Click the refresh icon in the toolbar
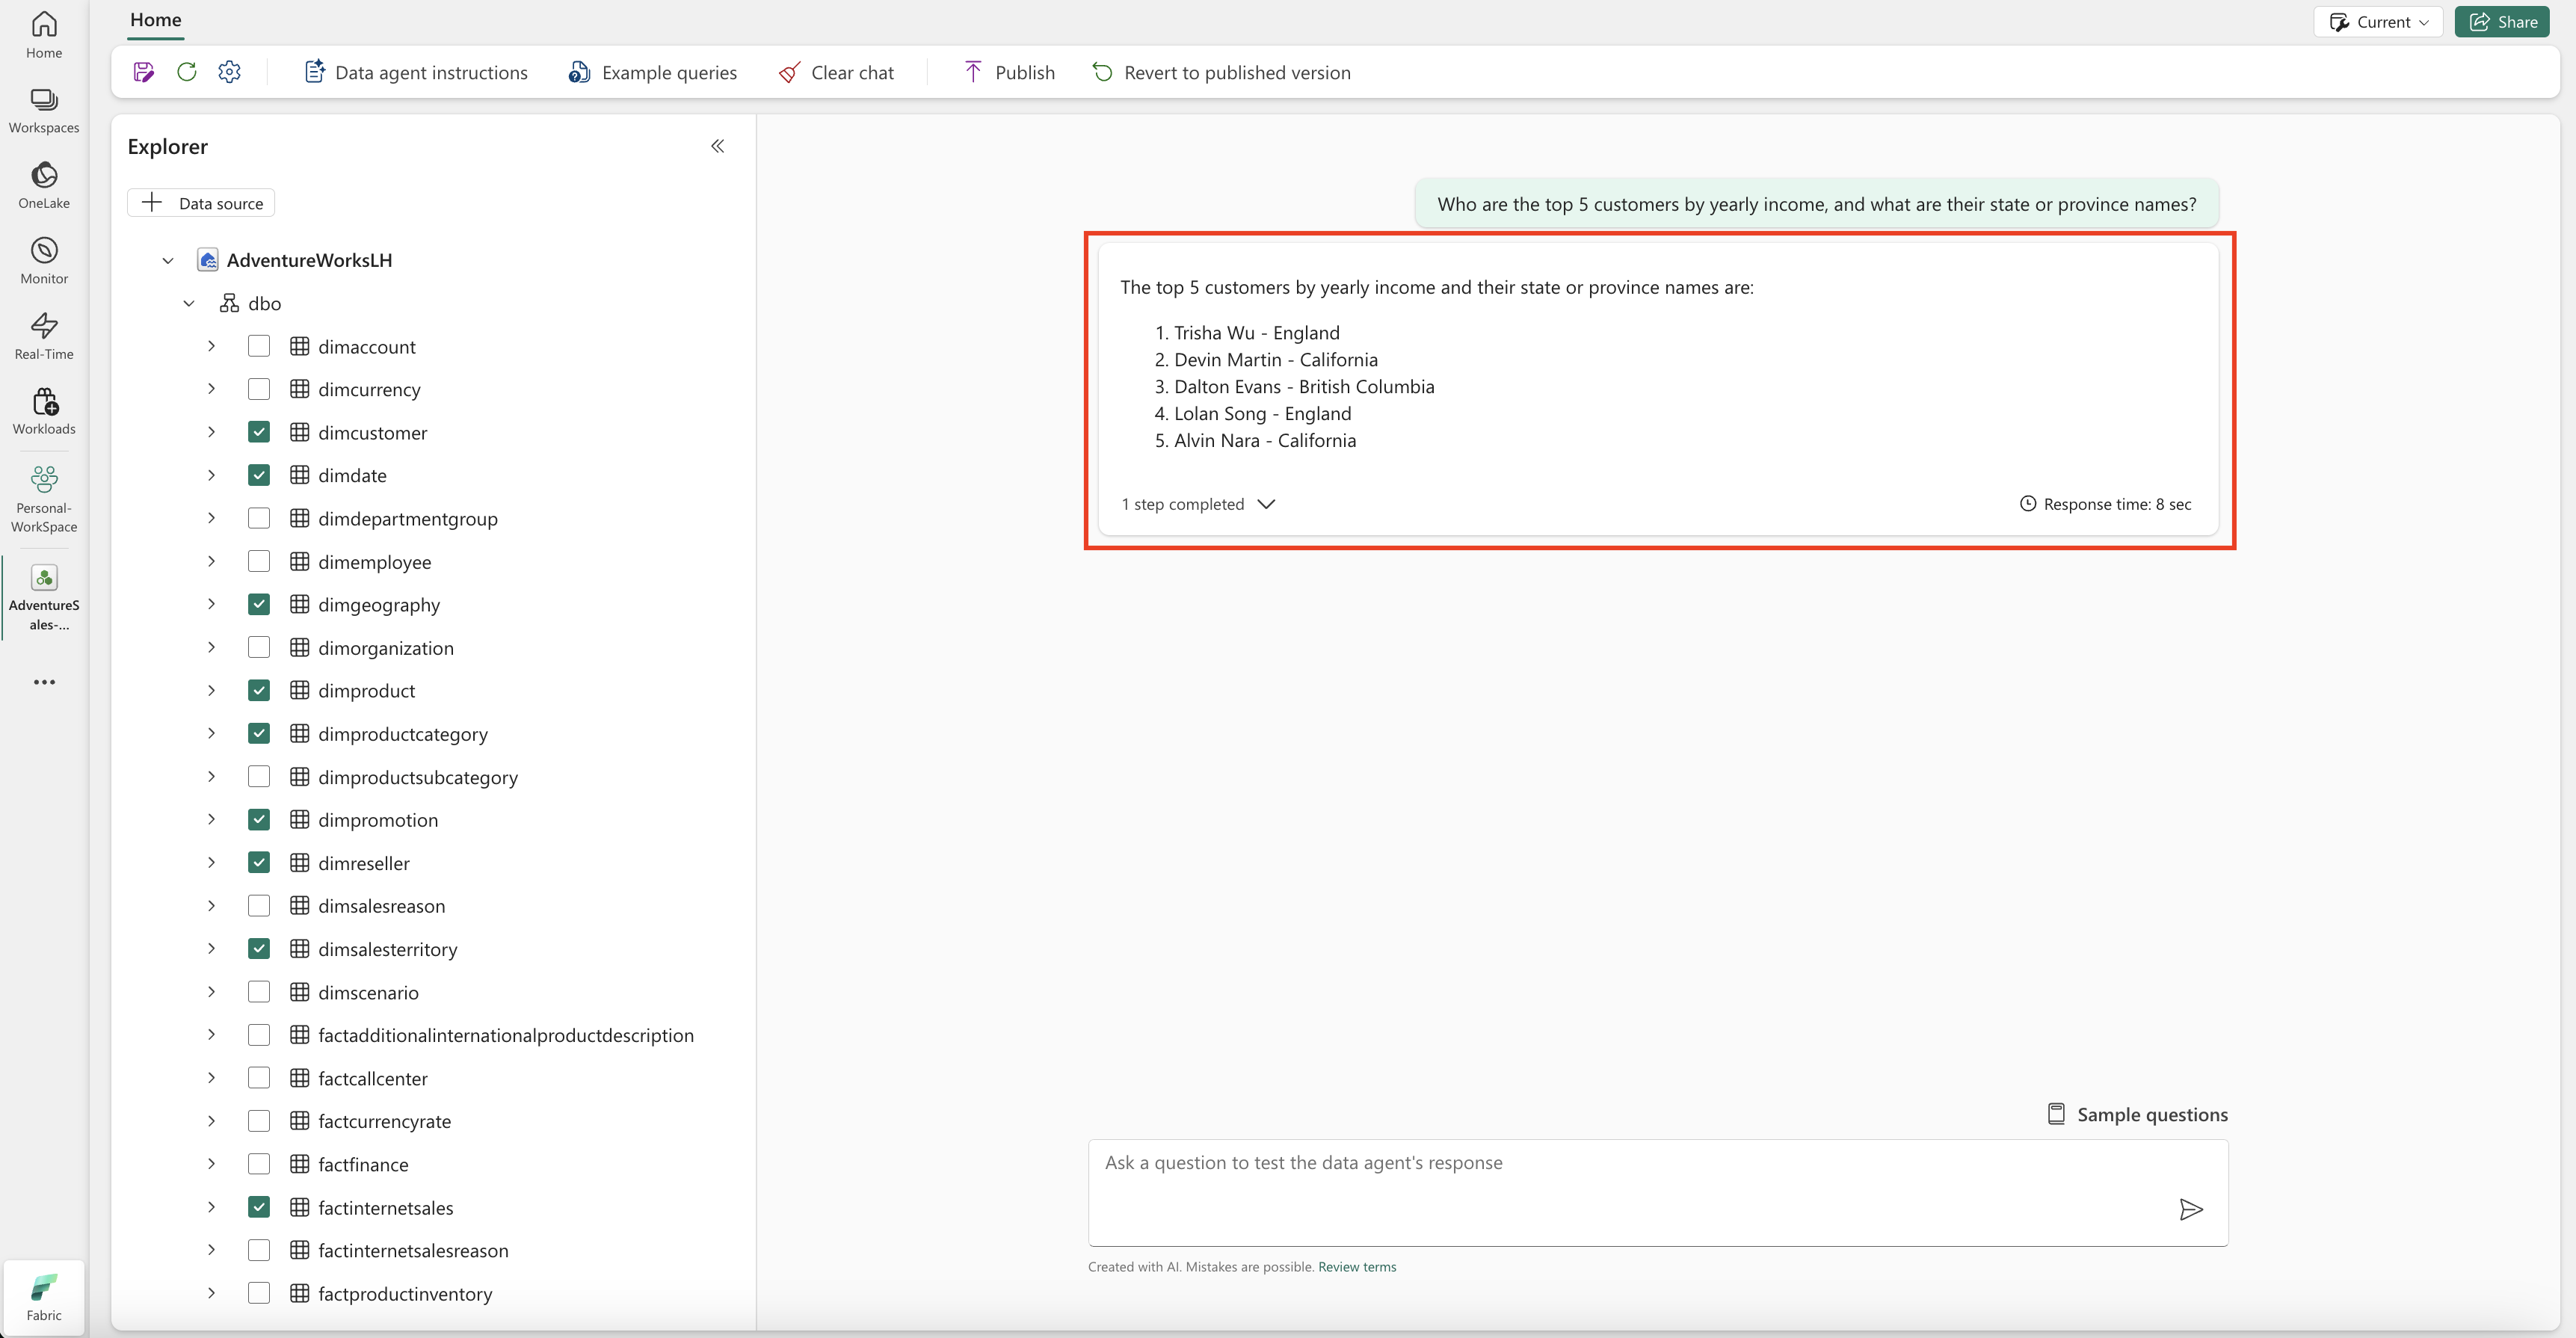The height and width of the screenshot is (1338, 2576). pyautogui.click(x=186, y=72)
